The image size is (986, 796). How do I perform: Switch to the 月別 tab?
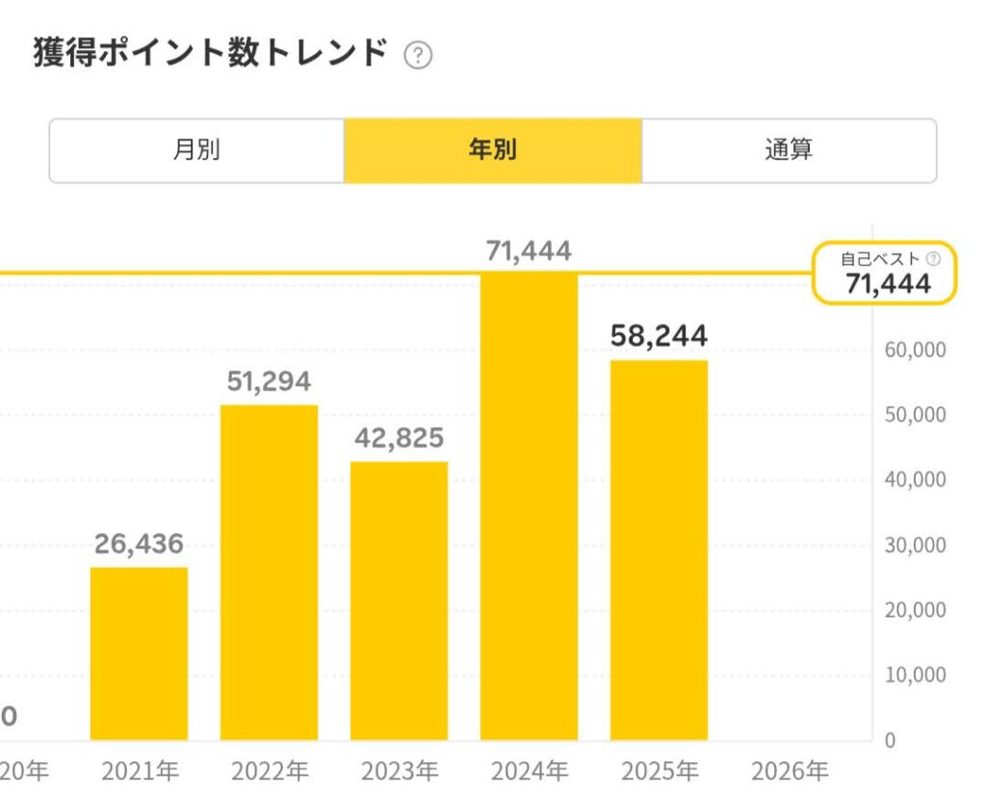(196, 150)
